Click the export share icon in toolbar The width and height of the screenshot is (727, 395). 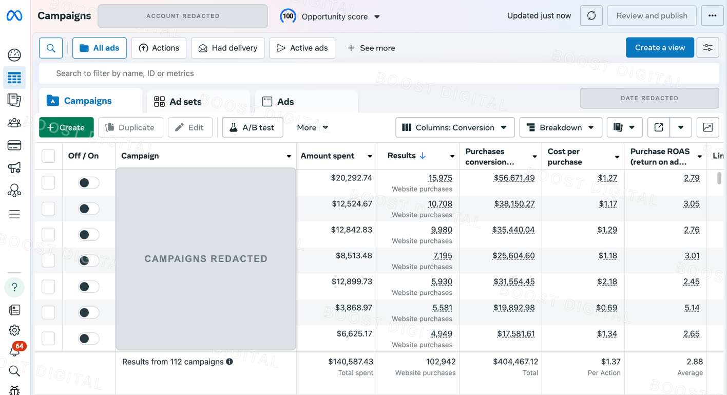(659, 127)
